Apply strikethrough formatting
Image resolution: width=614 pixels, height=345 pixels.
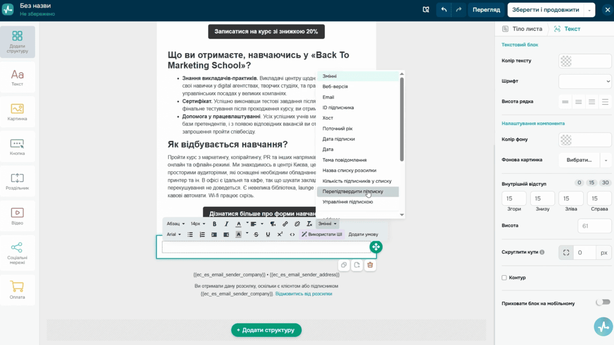256,234
